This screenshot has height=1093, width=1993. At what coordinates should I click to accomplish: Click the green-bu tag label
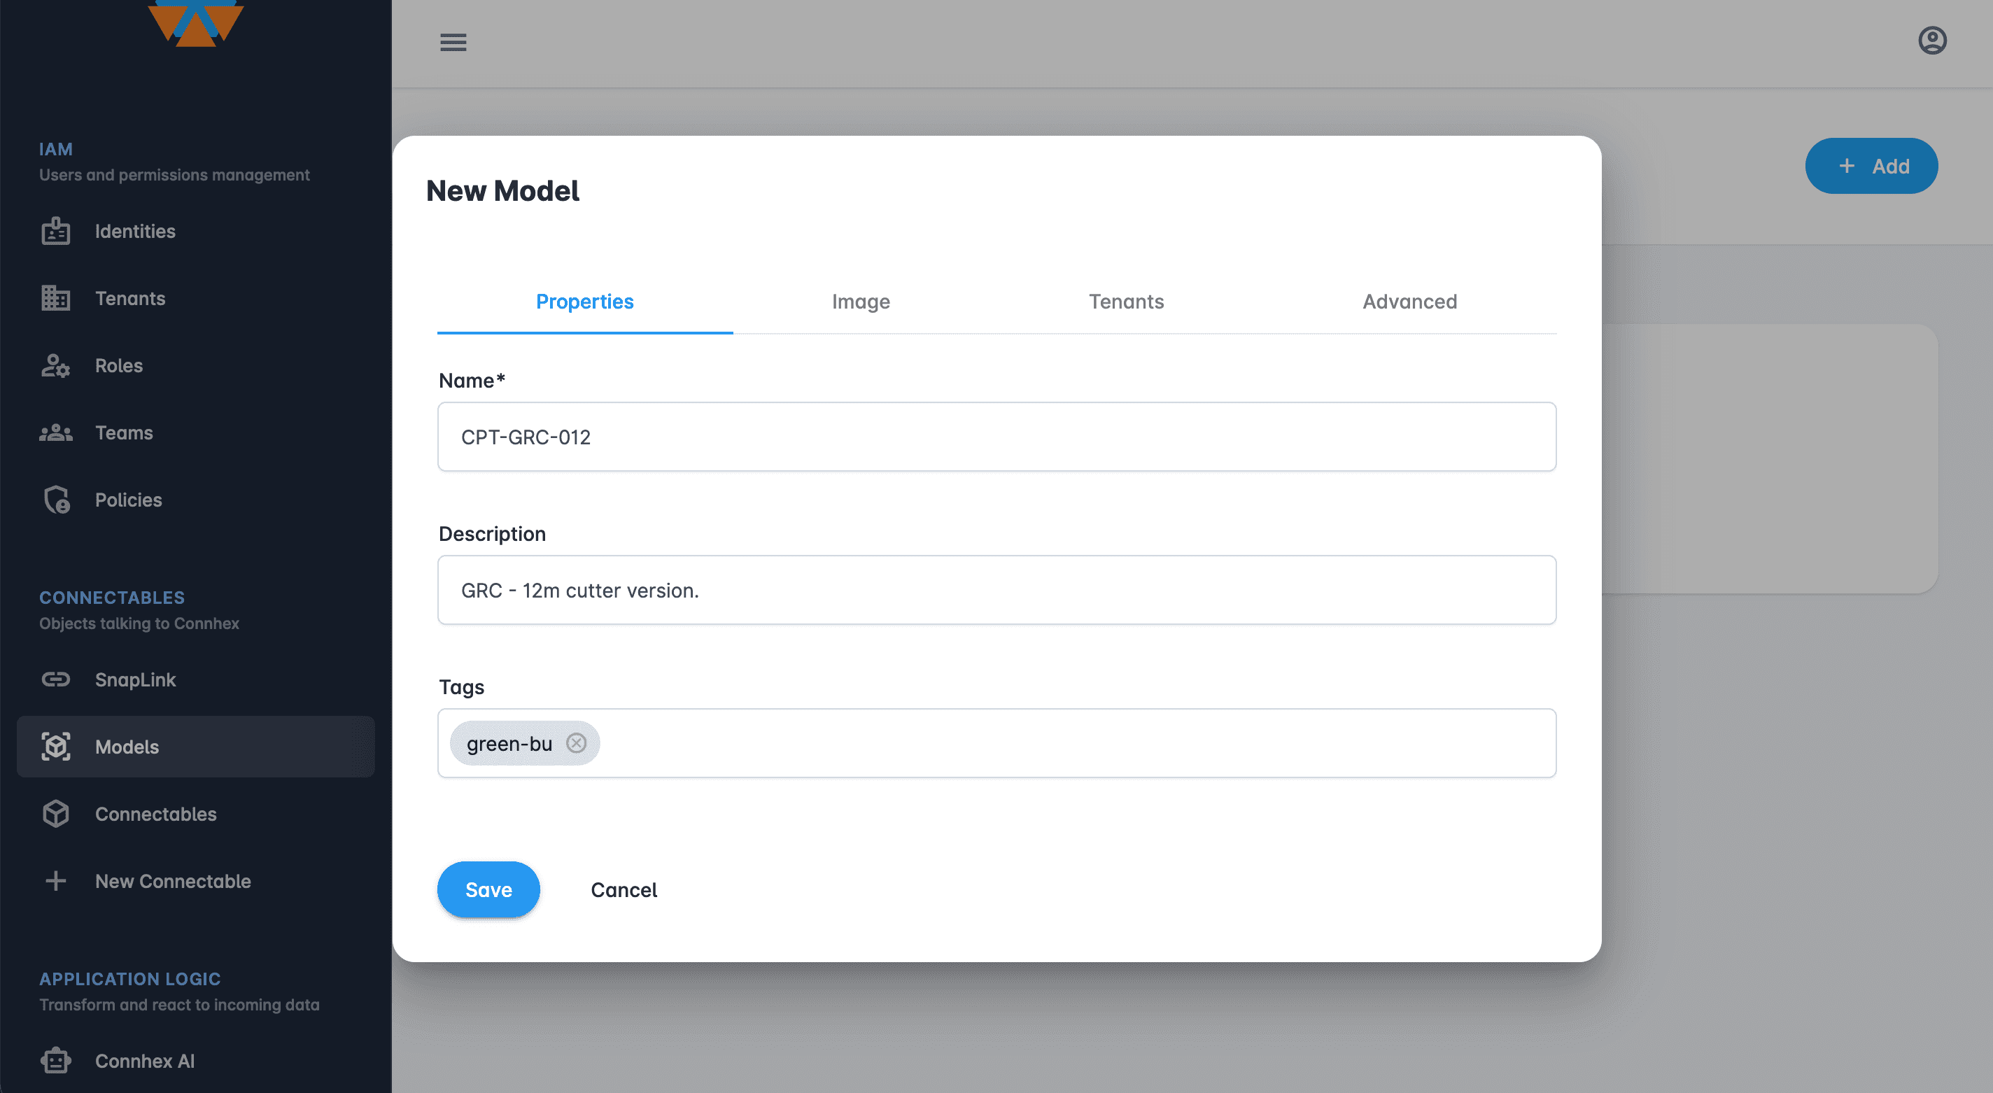[x=509, y=743]
